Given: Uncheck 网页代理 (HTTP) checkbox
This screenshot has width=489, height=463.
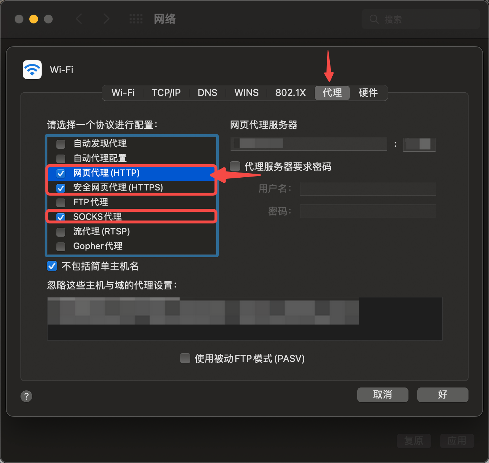Looking at the screenshot, I should [x=61, y=173].
